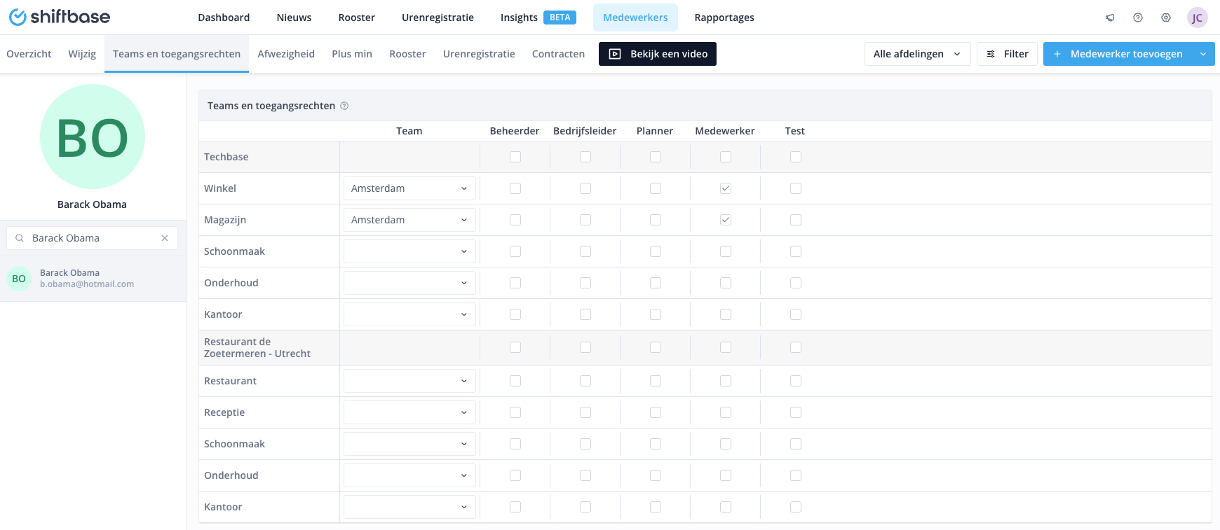Screen dimensions: 1220x530
Task: Go to the Rooster item in the top navigation
Action: pos(356,18)
